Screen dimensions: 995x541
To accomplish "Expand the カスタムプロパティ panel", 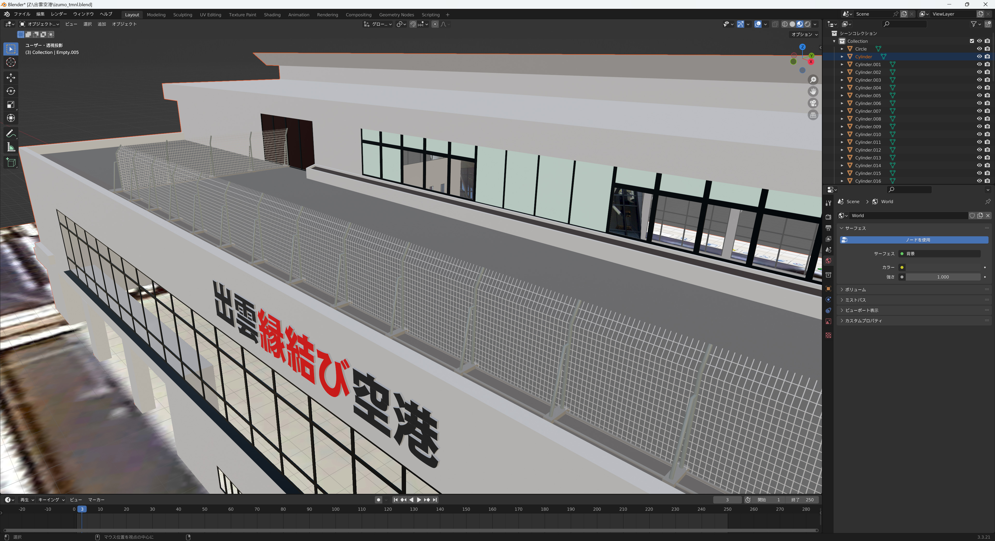I will tap(915, 321).
